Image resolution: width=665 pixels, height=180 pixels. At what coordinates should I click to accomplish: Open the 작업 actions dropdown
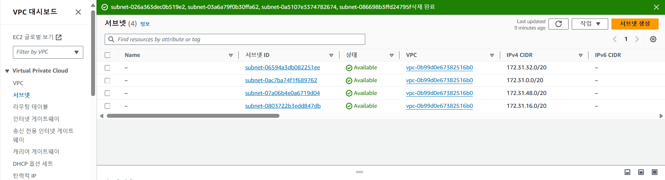tap(590, 24)
